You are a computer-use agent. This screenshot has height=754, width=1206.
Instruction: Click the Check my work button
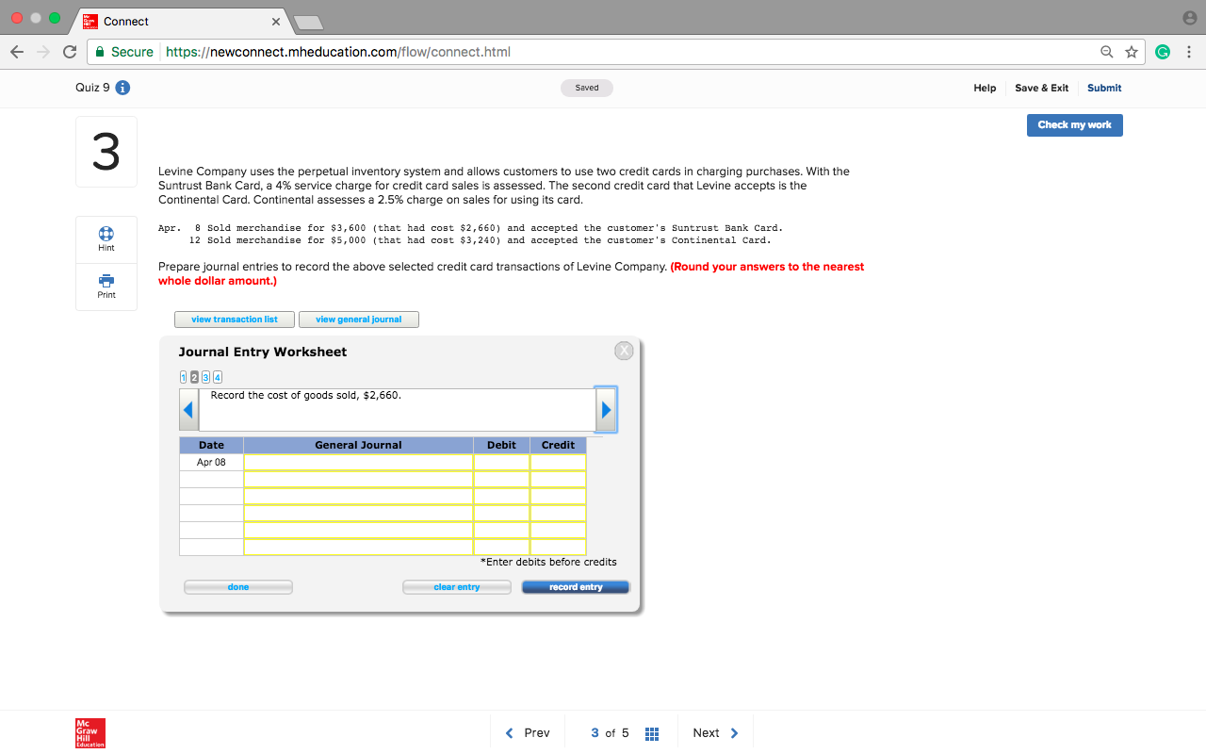pos(1074,124)
